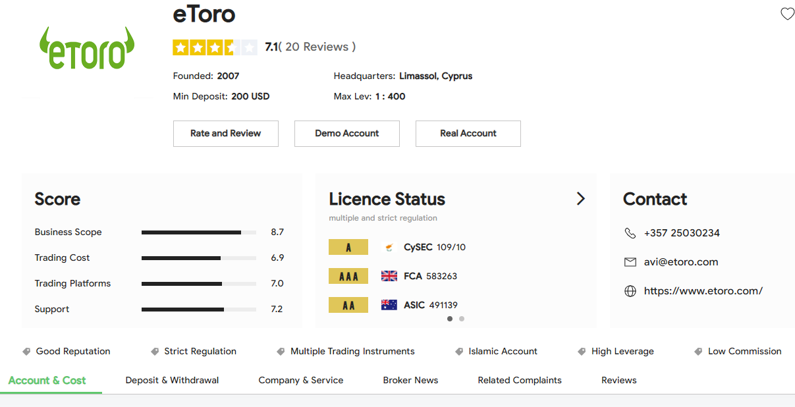Open the Company & Service tab
The height and width of the screenshot is (407, 795).
301,380
